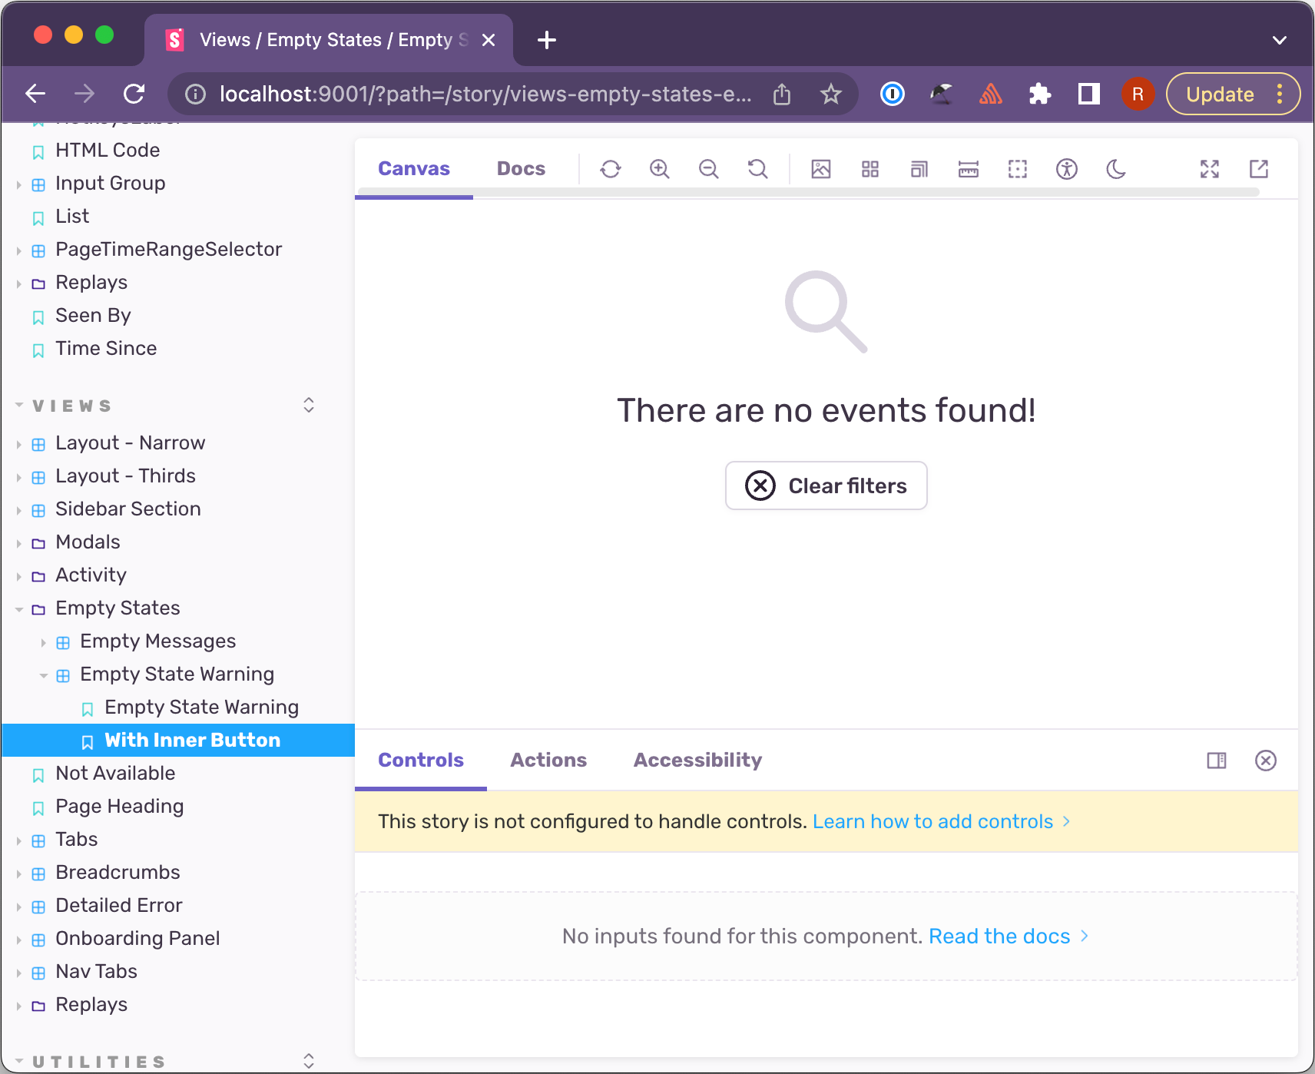This screenshot has width=1315, height=1074.
Task: Follow Learn how to add controls link
Action: pyautogui.click(x=942, y=821)
